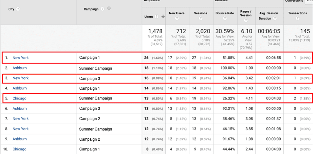Image resolution: width=319 pixels, height=154 pixels.
Task: Select the 3.85 pages per session cell
Action: pos(249,129)
